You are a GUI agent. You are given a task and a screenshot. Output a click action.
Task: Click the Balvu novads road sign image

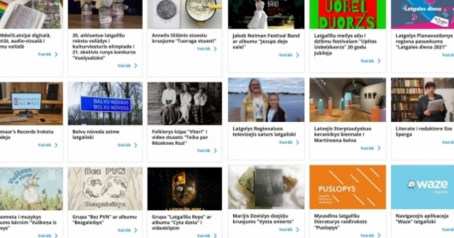pyautogui.click(x=105, y=103)
